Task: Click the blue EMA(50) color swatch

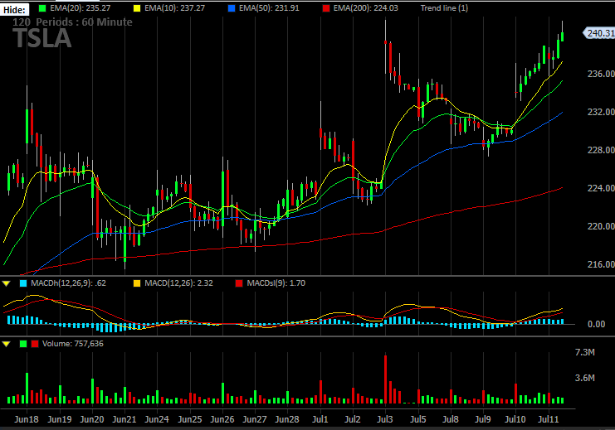Action: coord(232,8)
